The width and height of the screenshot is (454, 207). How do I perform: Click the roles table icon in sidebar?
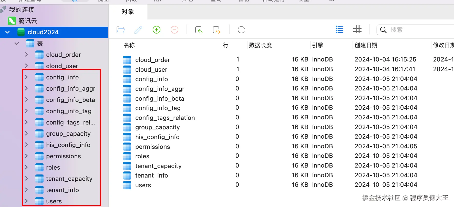(x=39, y=168)
